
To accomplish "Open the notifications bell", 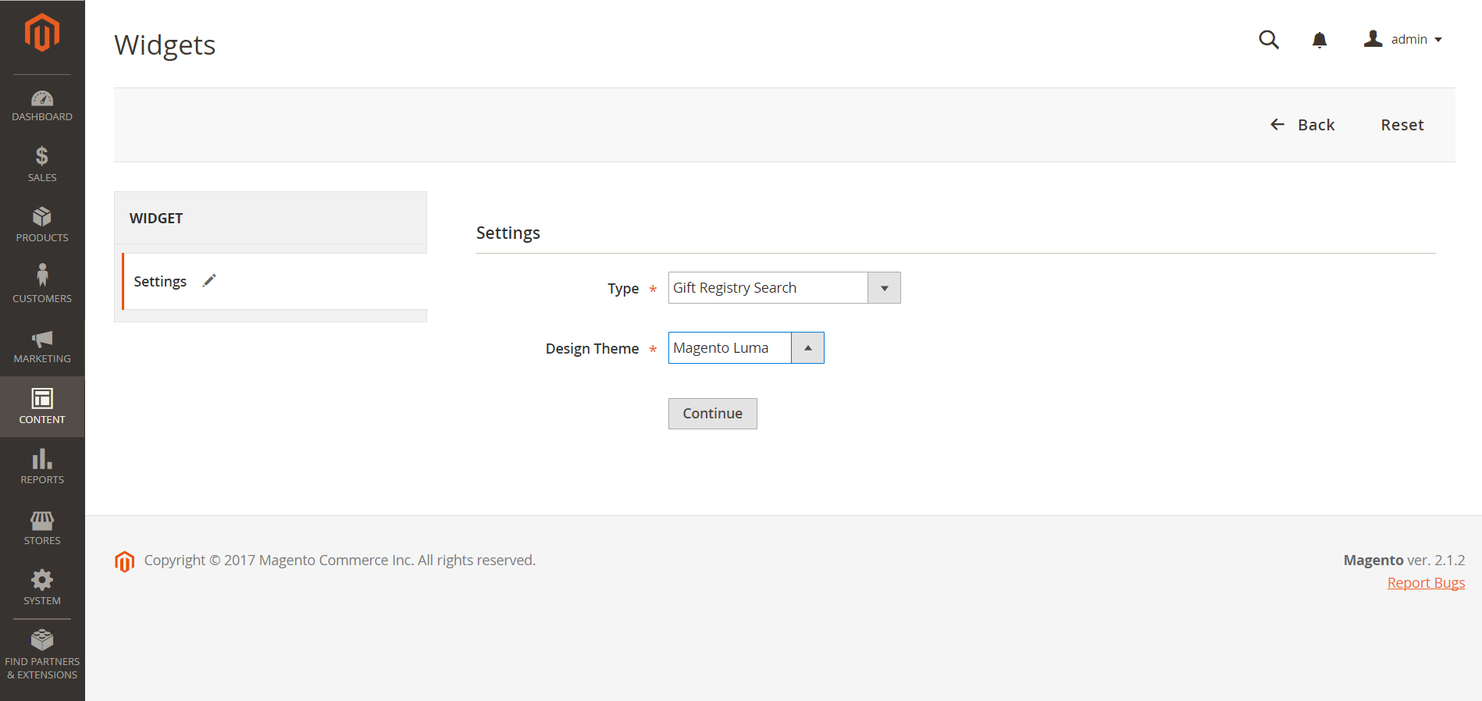I will 1320,40.
